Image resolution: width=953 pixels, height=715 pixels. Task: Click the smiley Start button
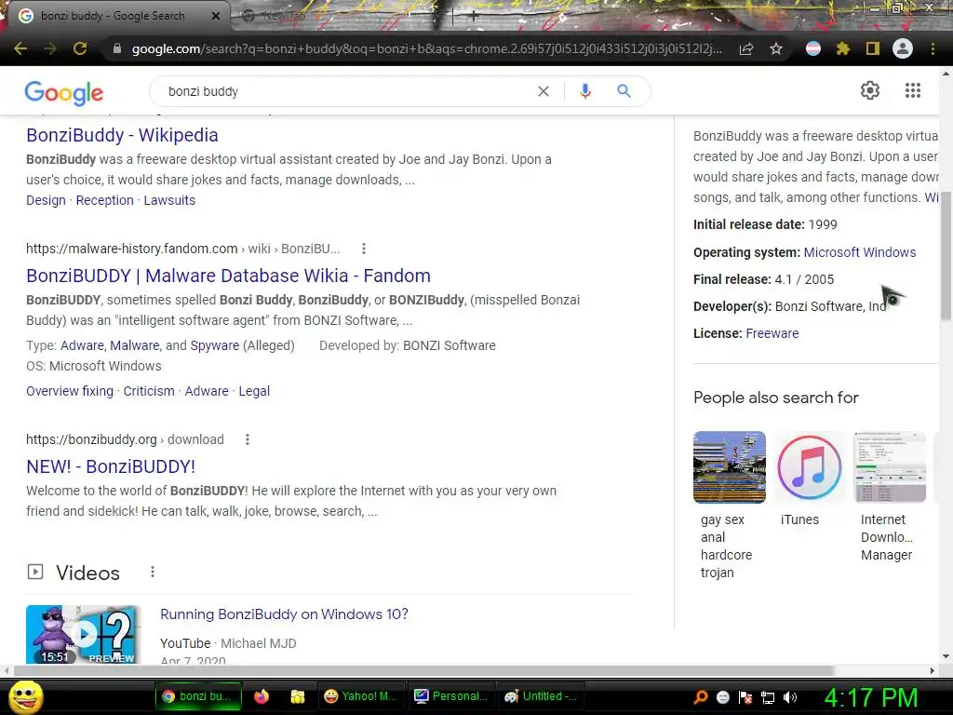tap(25, 696)
